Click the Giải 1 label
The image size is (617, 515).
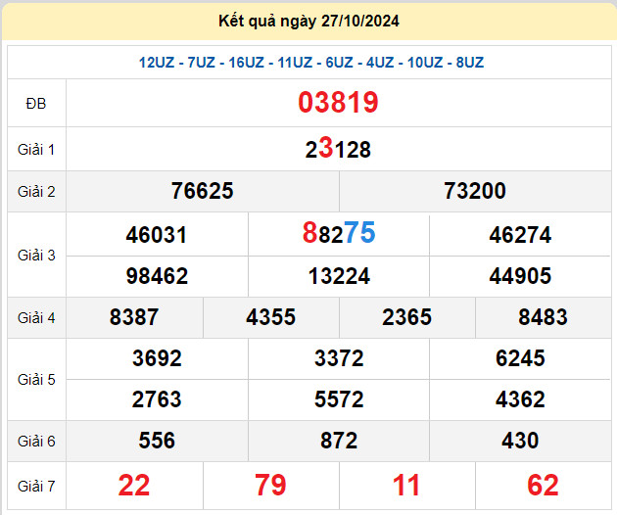[x=36, y=150]
